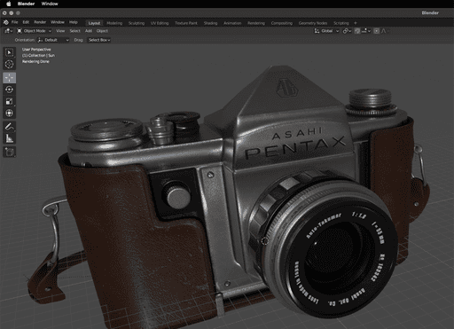Open the viewport Object menu
Screen dimensions: 454x329
(x=102, y=31)
